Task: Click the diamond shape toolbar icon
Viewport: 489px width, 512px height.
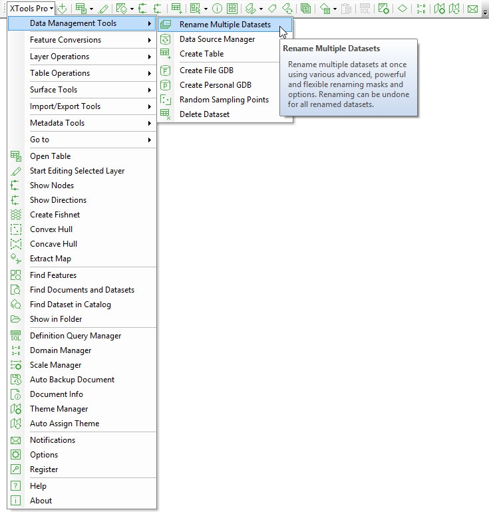Action: point(403,9)
